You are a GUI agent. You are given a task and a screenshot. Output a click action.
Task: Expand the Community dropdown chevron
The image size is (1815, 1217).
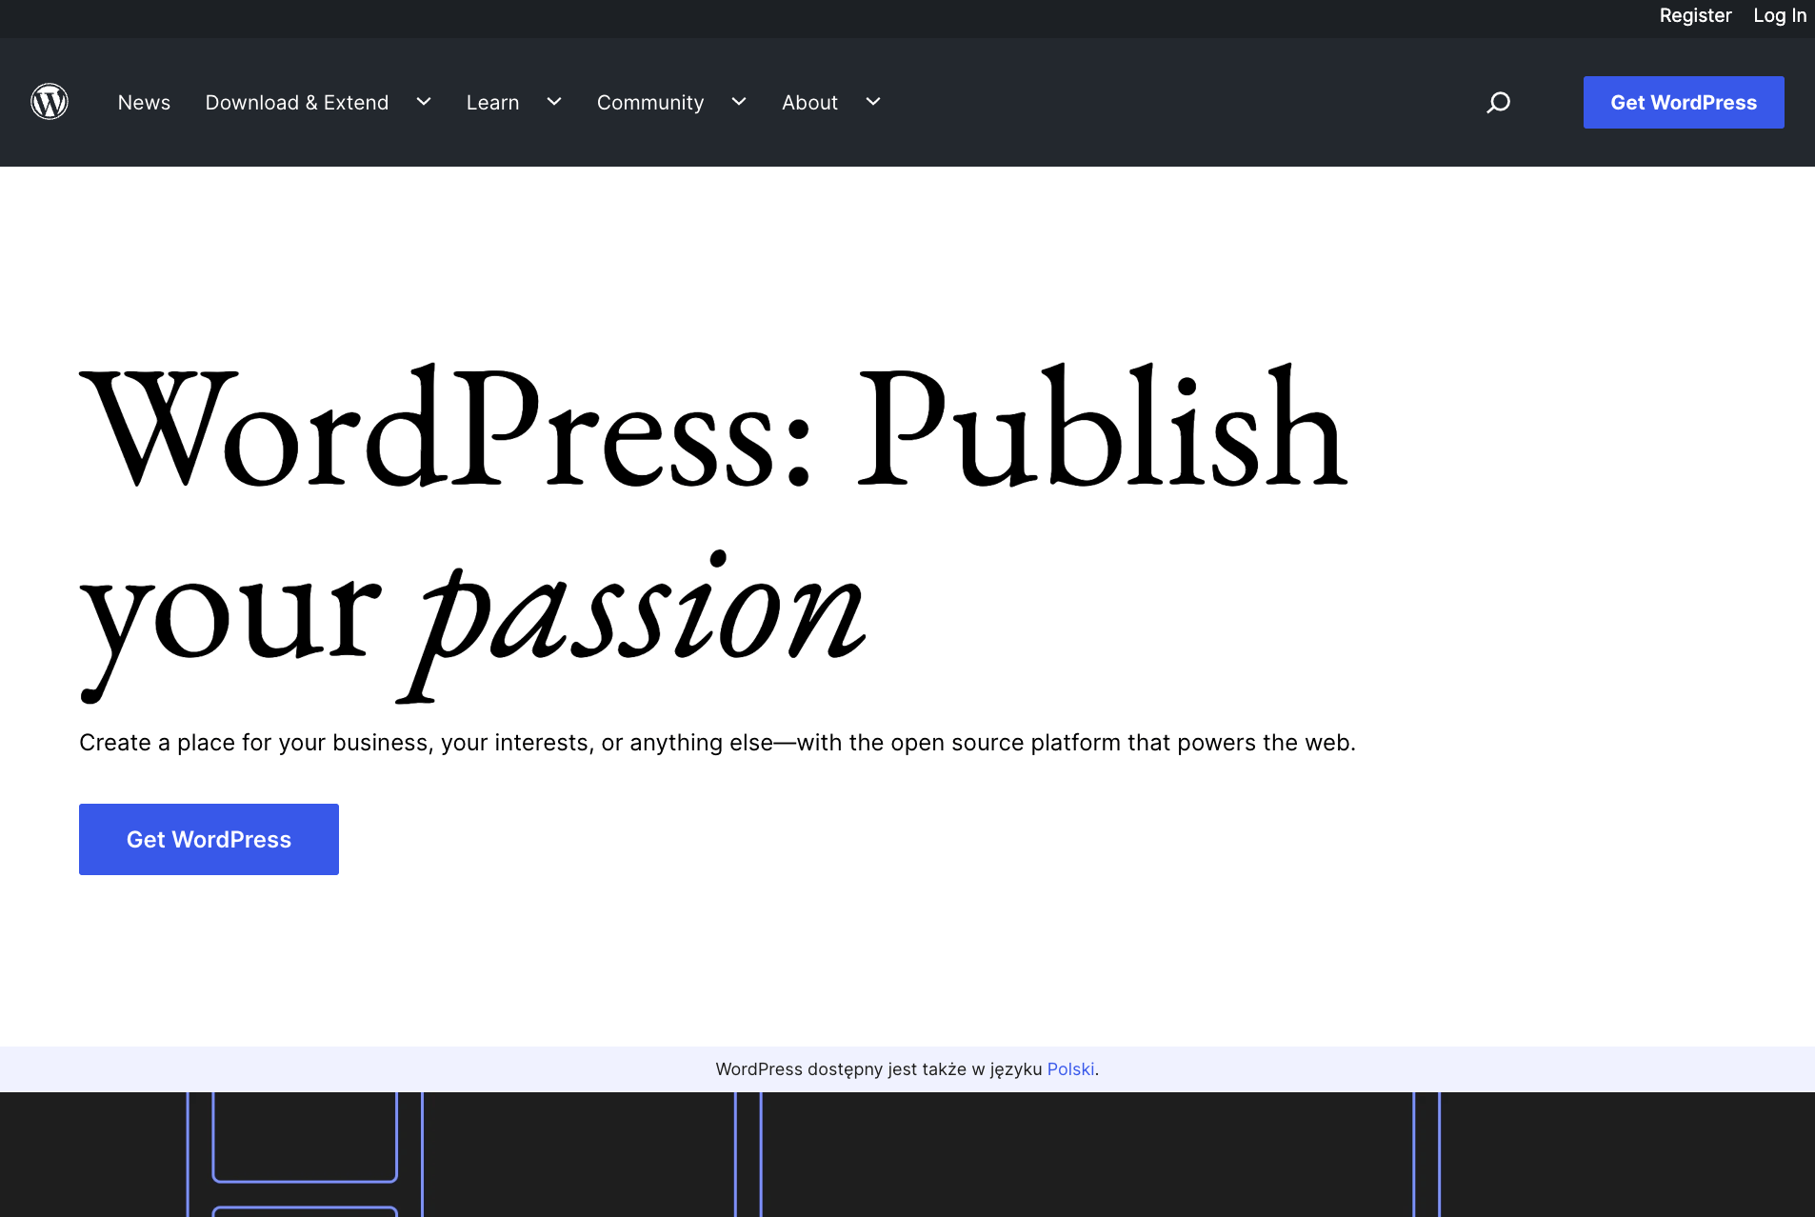[x=739, y=102]
